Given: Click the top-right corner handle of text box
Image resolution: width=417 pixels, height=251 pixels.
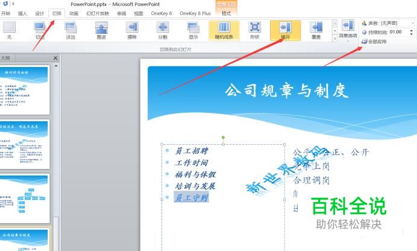Looking at the screenshot, I should pos(284,145).
